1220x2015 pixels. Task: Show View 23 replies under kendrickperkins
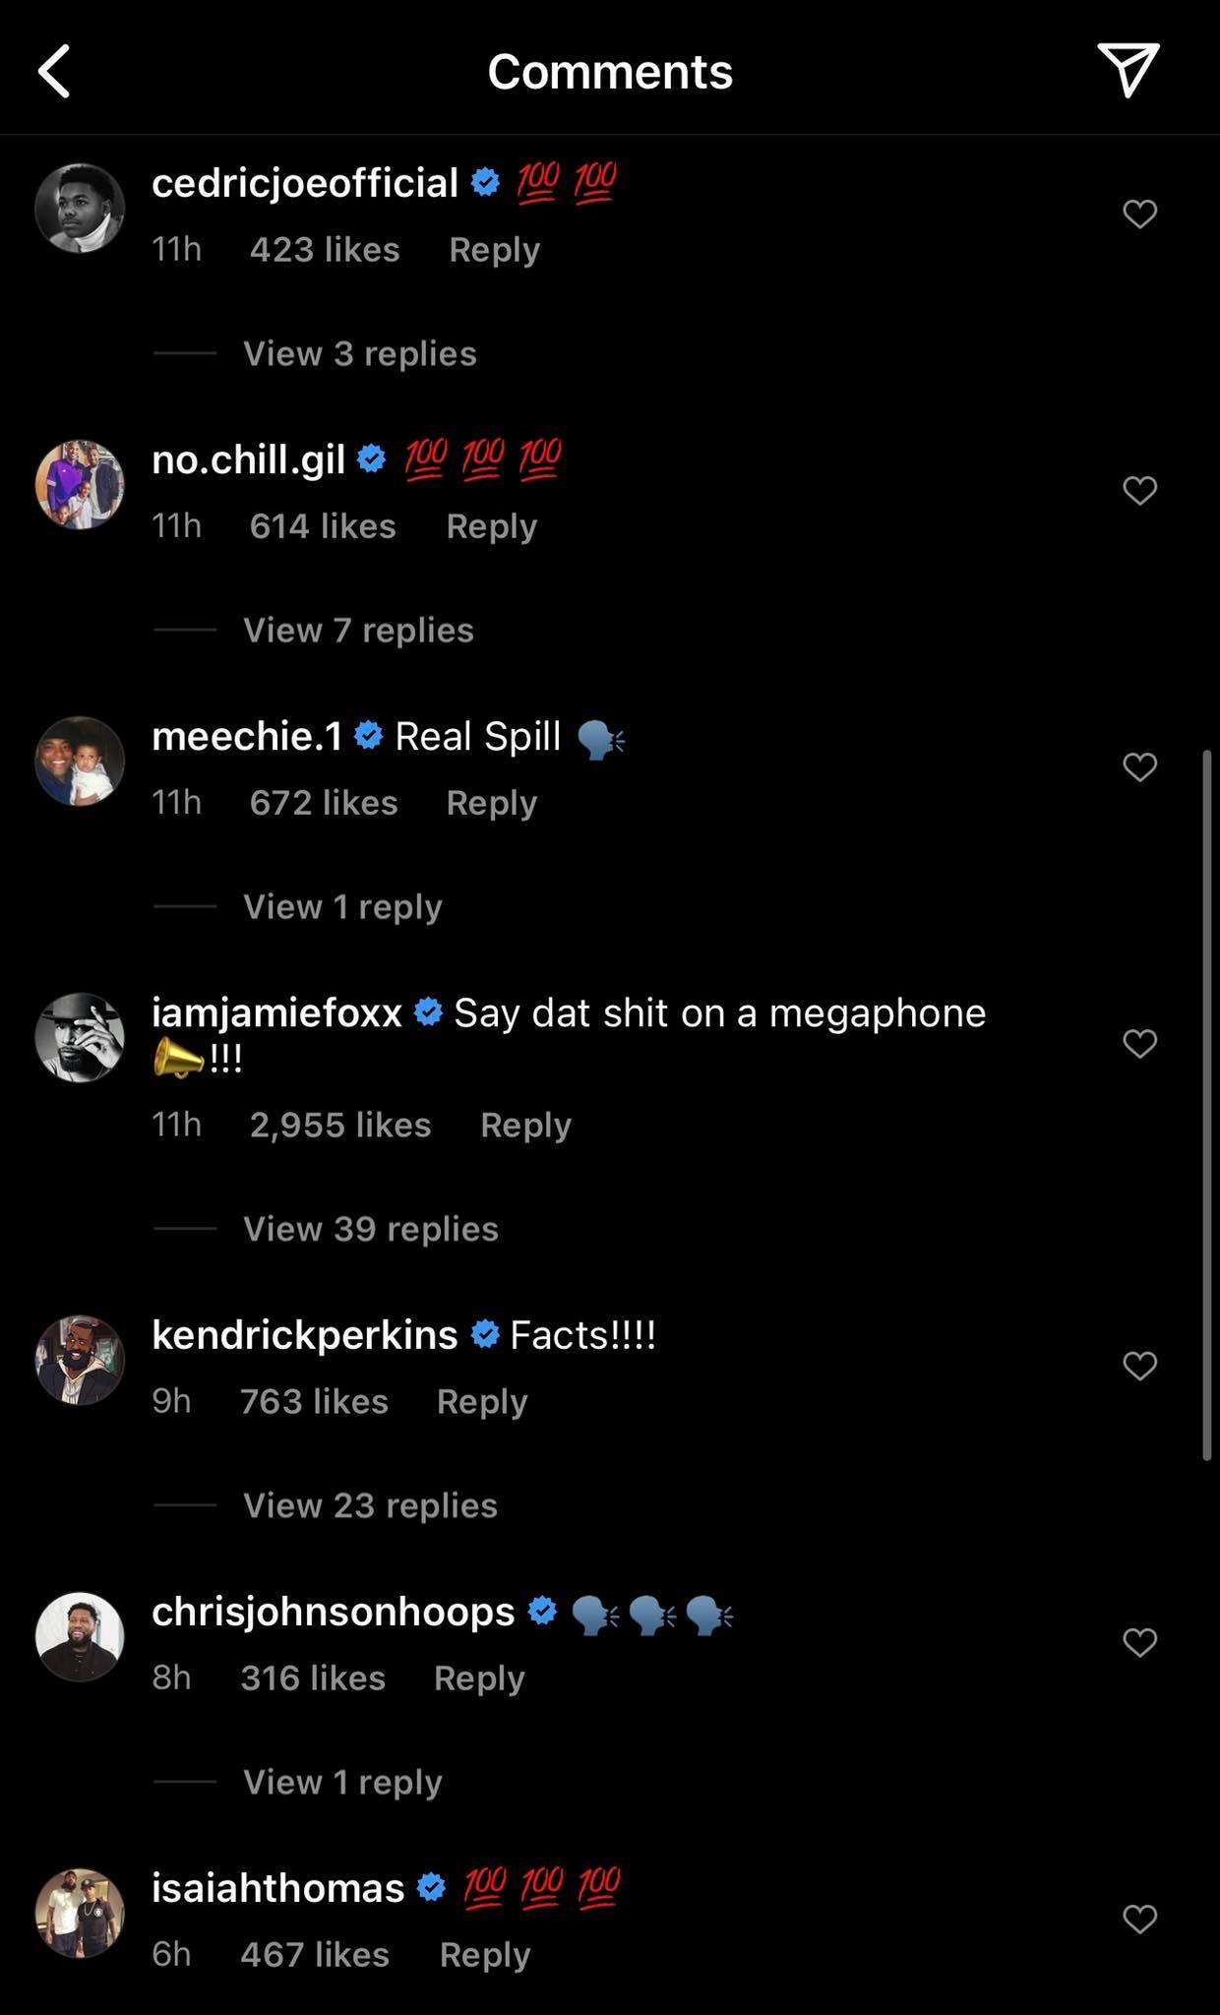pos(370,1505)
